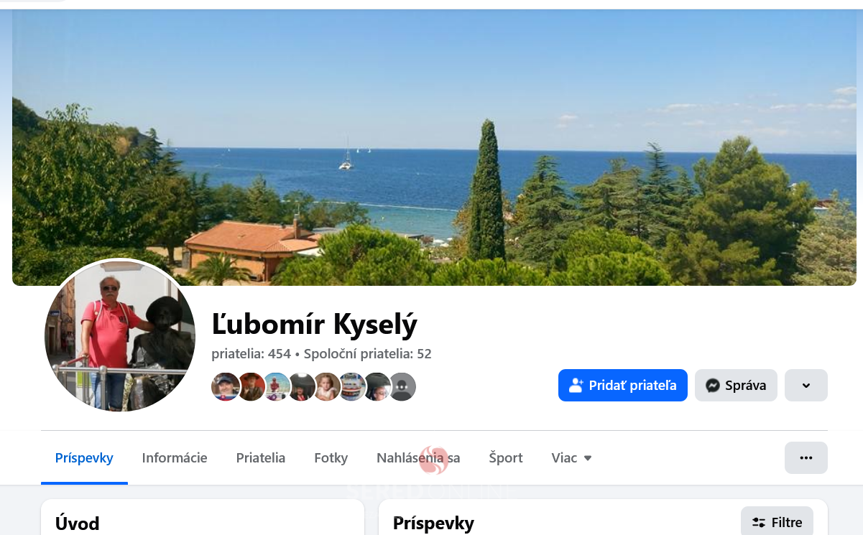Open the Spoloční priatelia: 52 link
The height and width of the screenshot is (535, 863).
point(368,353)
